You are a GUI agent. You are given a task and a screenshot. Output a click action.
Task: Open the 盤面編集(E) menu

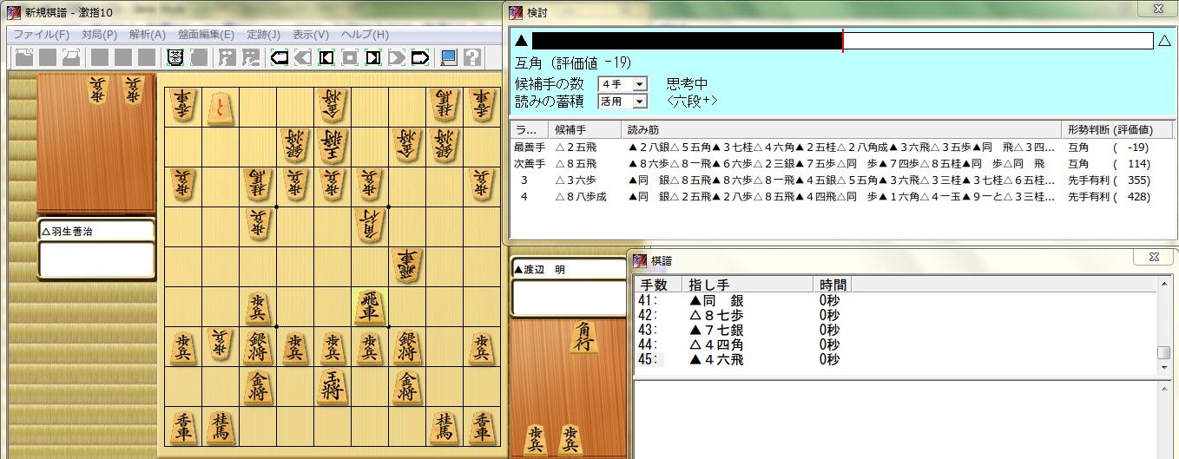click(206, 35)
